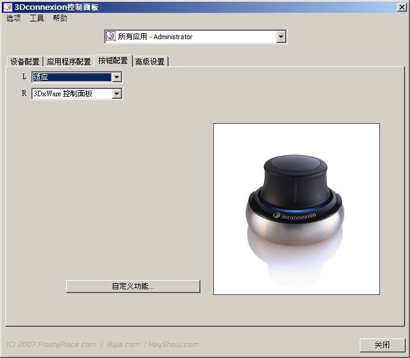Click the 适应 field for the L button
Screen dimensions: 410x358
click(x=70, y=77)
